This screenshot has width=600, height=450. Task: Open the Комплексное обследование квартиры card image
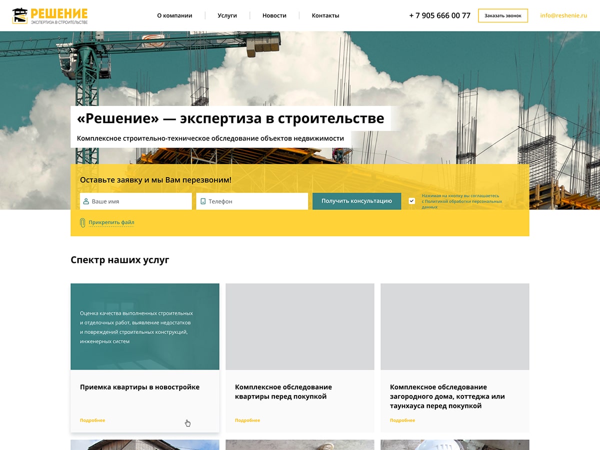(300, 326)
